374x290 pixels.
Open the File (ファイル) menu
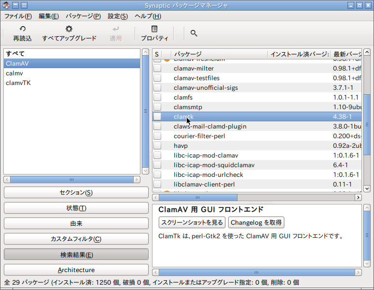tap(18, 16)
